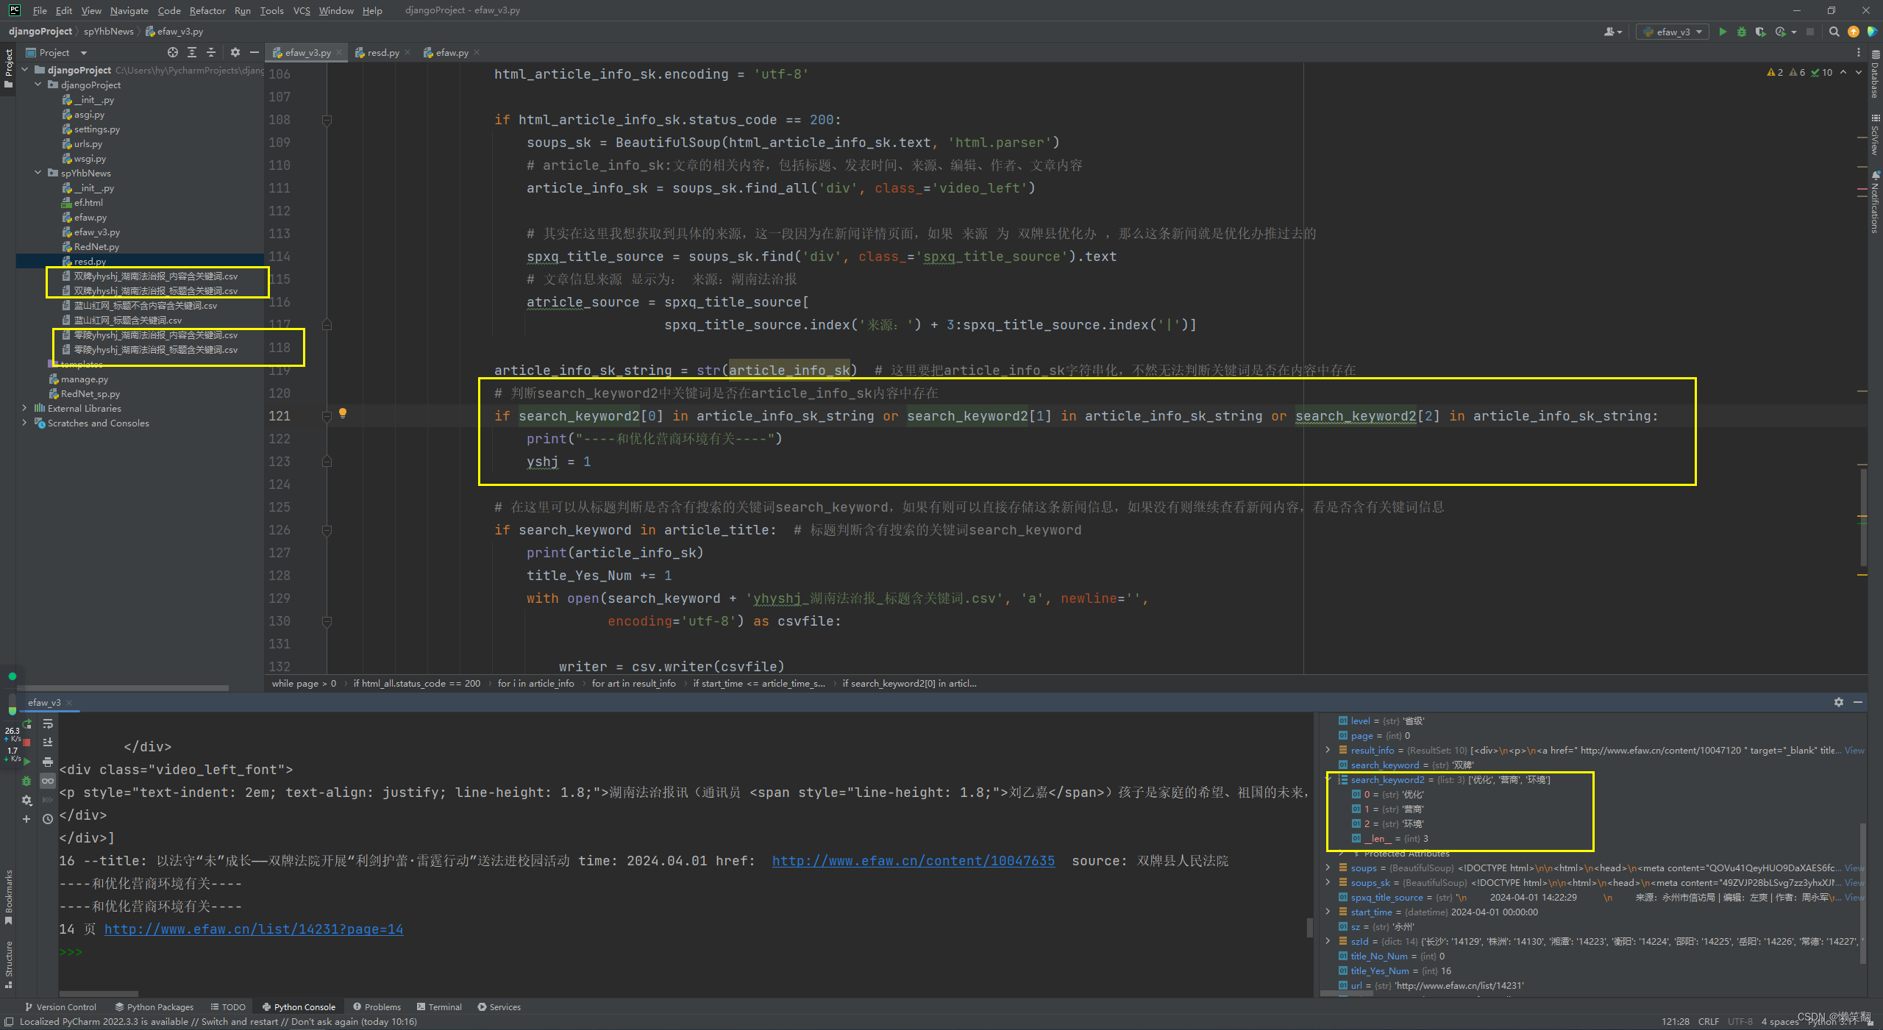Viewport: 1883px width, 1030px height.
Task: Toggle the show variables glasses button
Action: (48, 781)
